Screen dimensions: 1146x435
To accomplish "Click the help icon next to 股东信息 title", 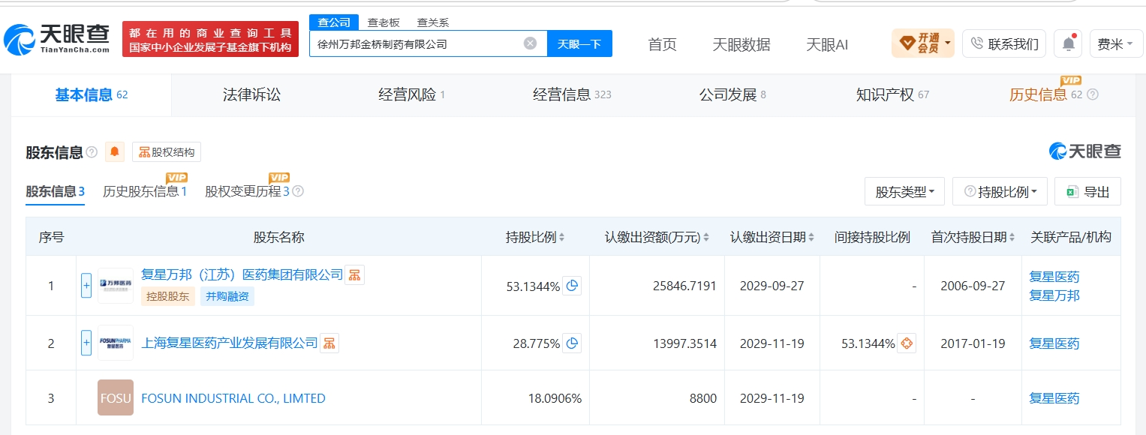I will click(x=92, y=152).
